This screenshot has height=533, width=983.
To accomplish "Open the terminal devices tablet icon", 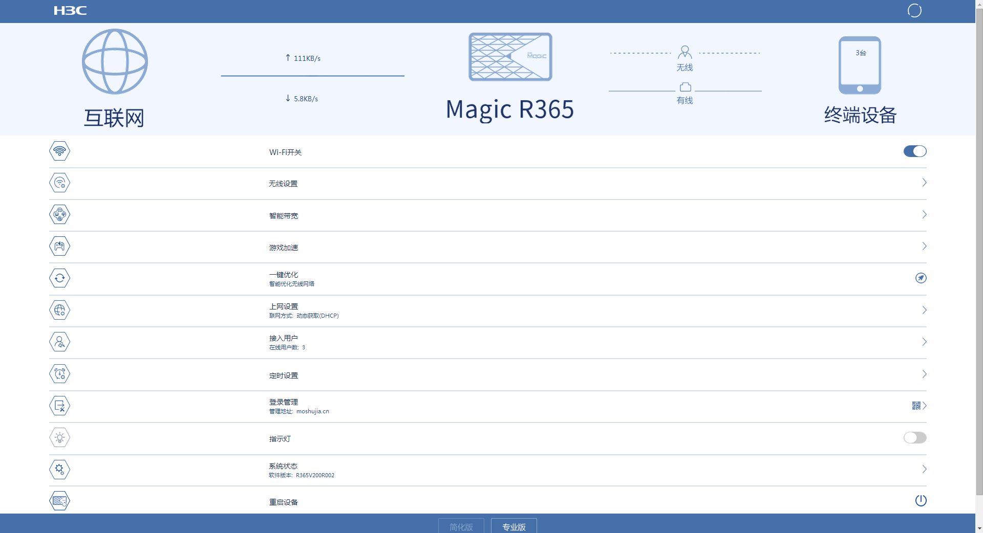I will 860,65.
